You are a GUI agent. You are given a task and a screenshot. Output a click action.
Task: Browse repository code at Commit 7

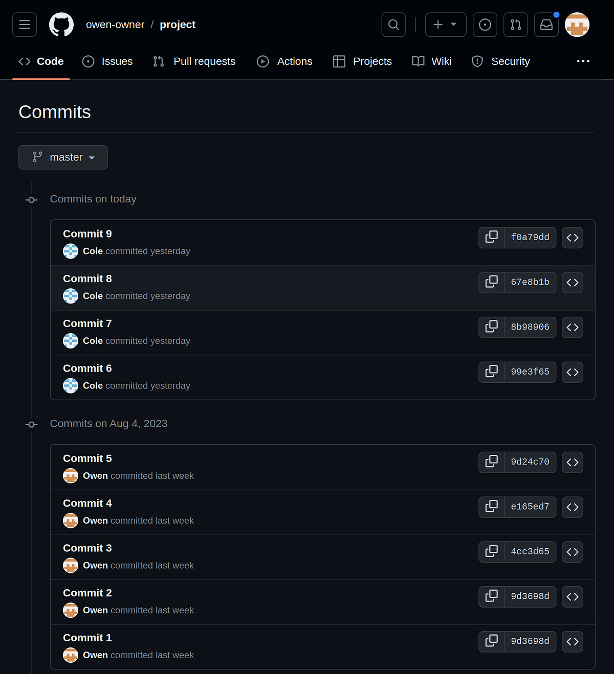pos(572,327)
